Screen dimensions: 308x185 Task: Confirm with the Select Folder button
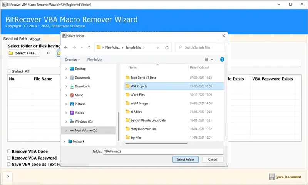pyautogui.click(x=186, y=160)
